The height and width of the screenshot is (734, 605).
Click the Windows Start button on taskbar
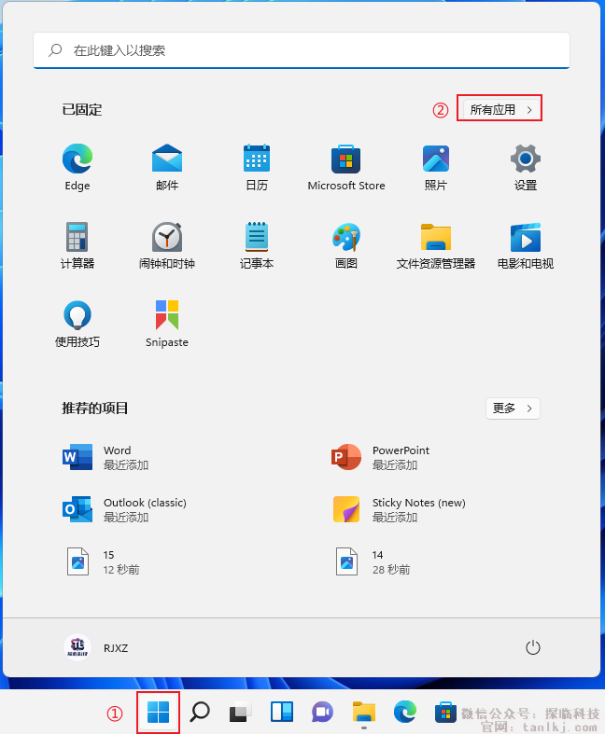click(x=158, y=712)
